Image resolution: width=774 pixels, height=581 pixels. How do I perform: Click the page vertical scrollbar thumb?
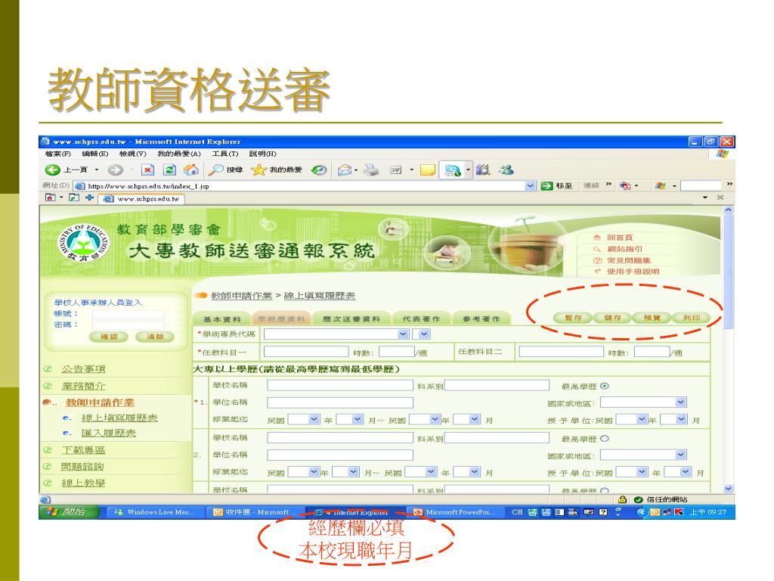(729, 272)
